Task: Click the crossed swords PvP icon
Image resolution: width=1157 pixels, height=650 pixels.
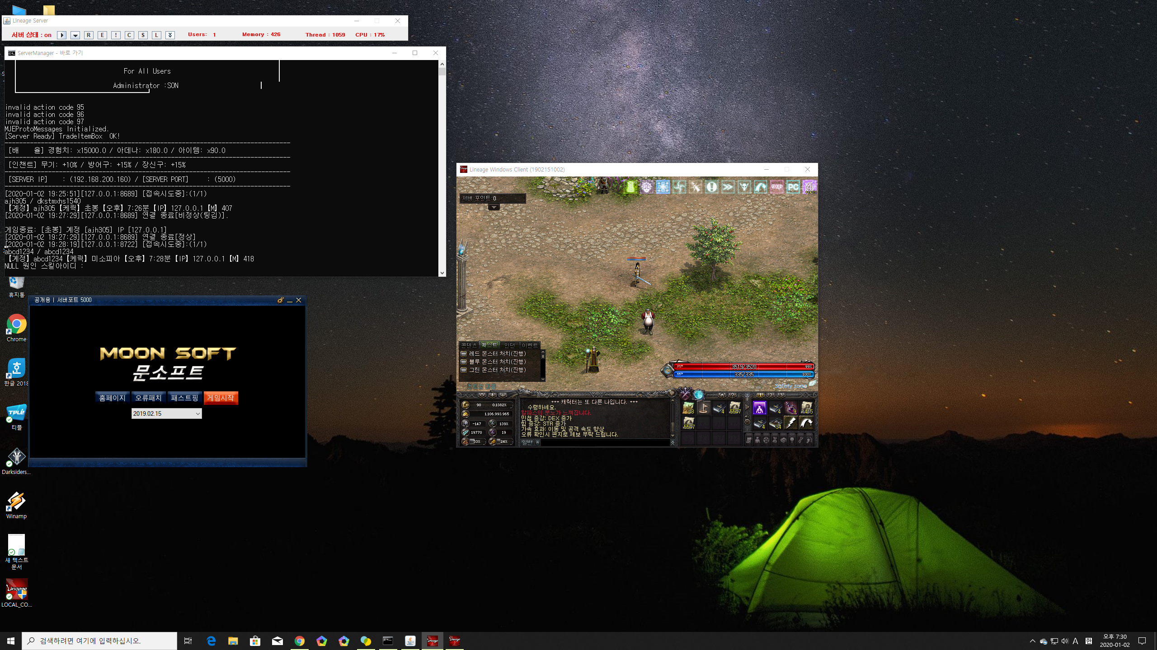Action: [x=685, y=394]
